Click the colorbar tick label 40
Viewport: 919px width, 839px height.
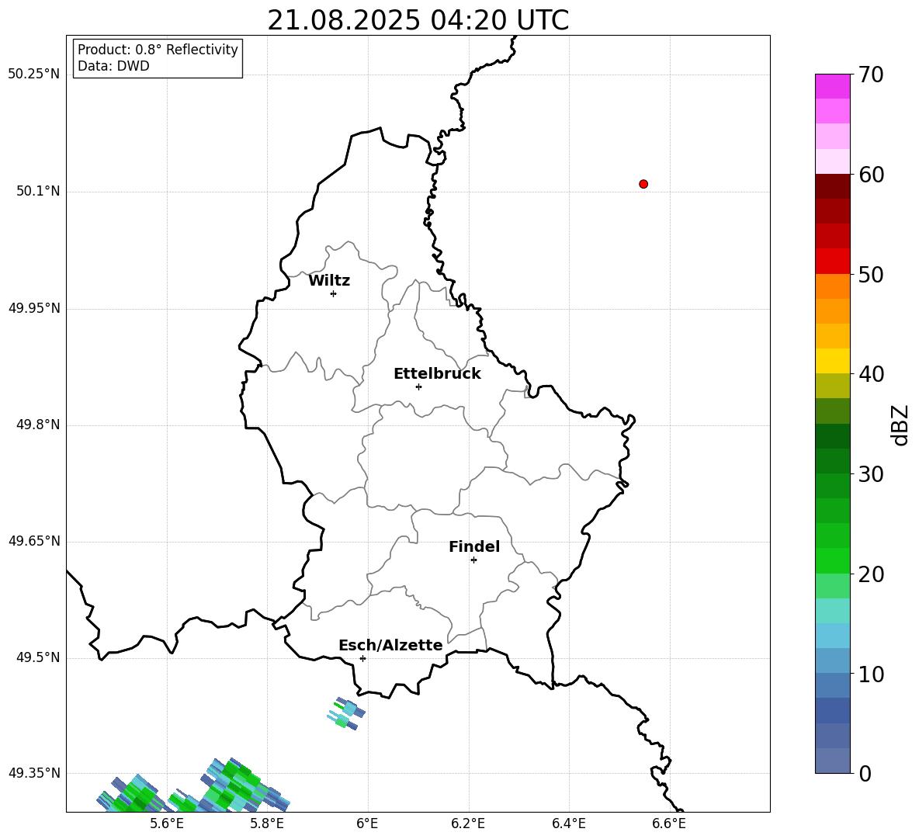(x=871, y=374)
